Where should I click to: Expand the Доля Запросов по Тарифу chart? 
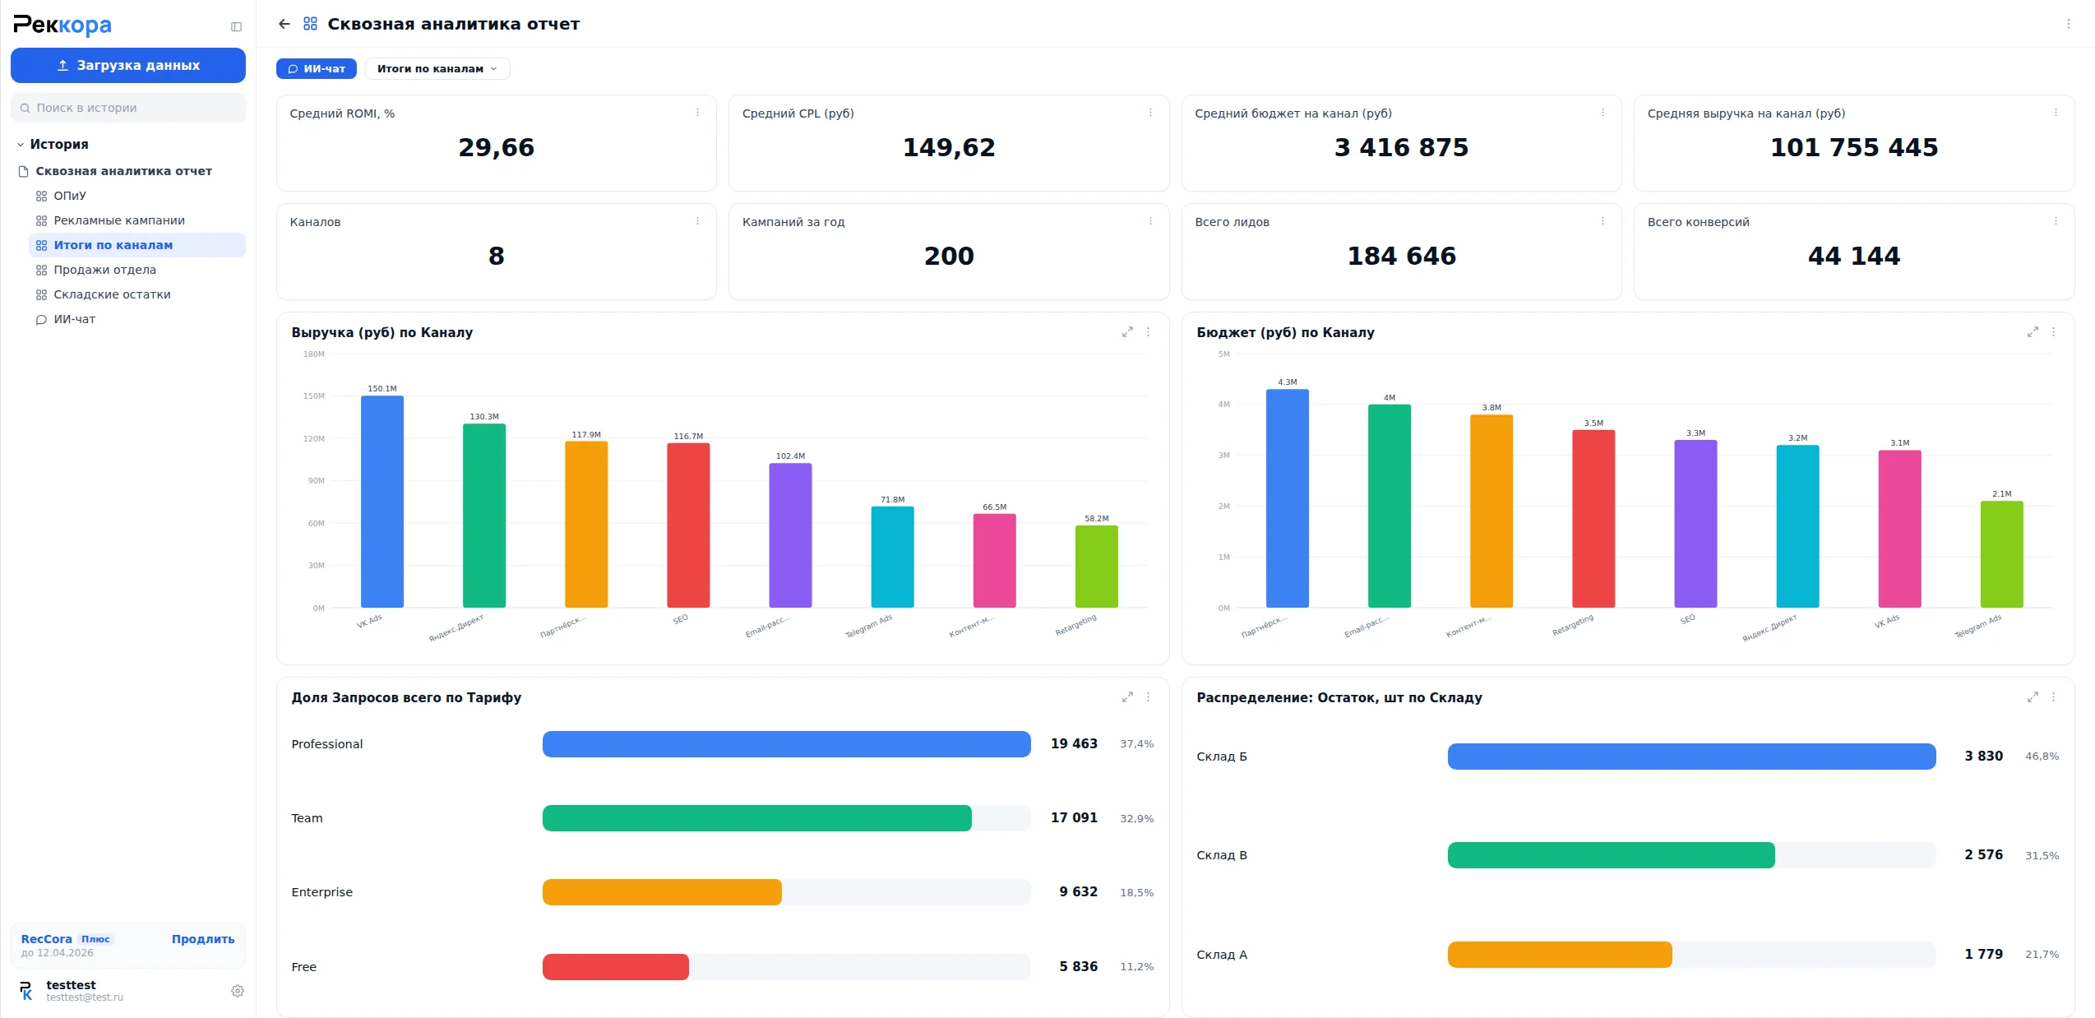[1127, 697]
